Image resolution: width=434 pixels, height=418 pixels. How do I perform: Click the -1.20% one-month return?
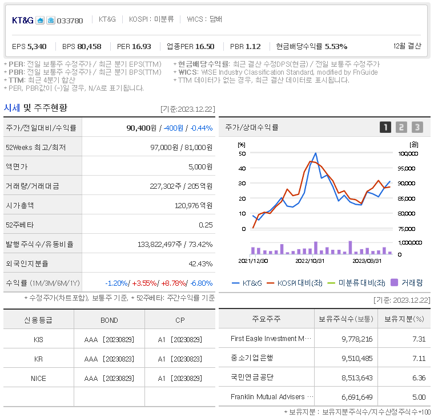116,283
